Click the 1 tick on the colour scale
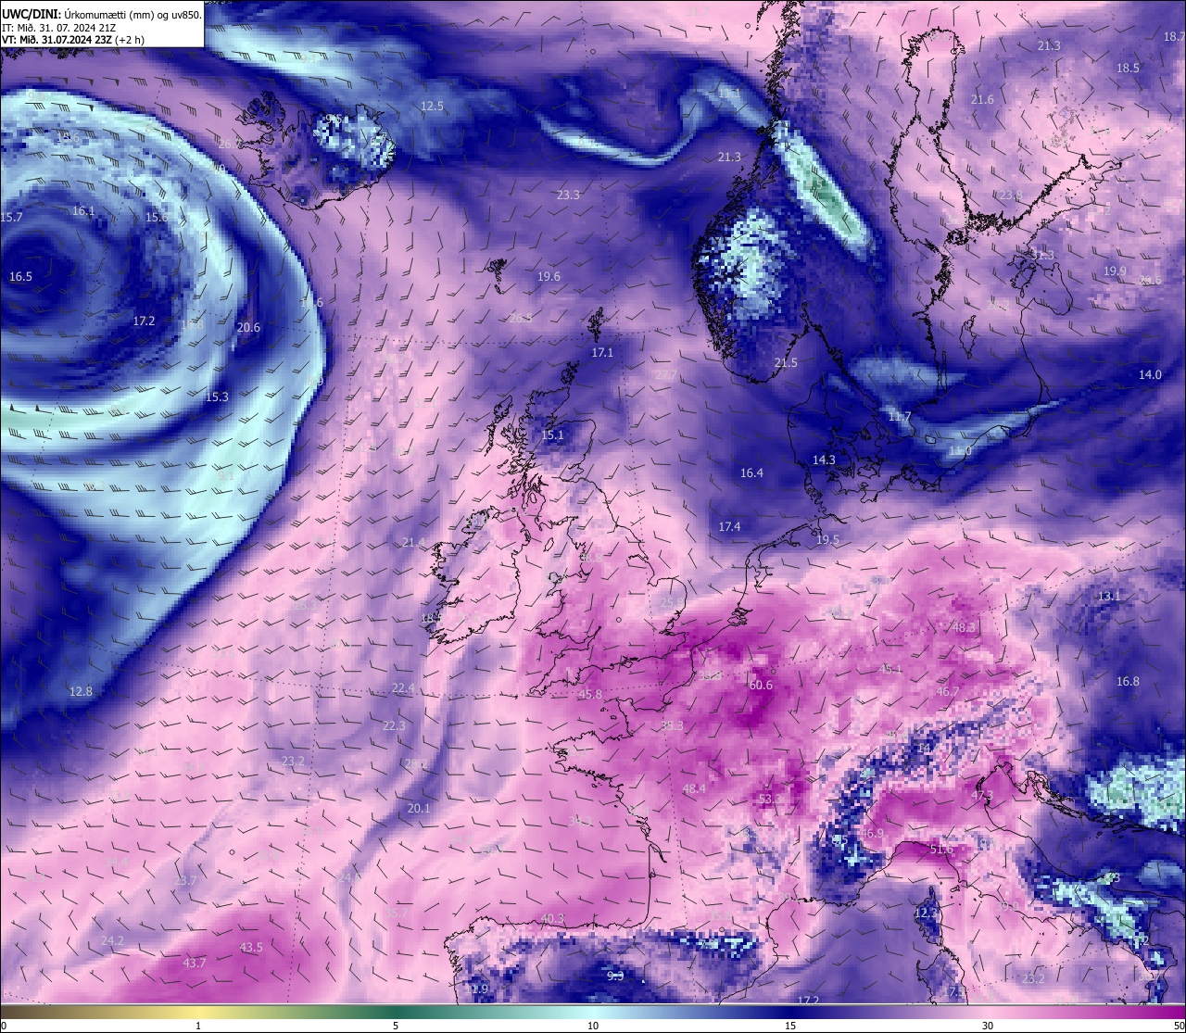Viewport: 1186px width, 1033px height. pos(198,1026)
